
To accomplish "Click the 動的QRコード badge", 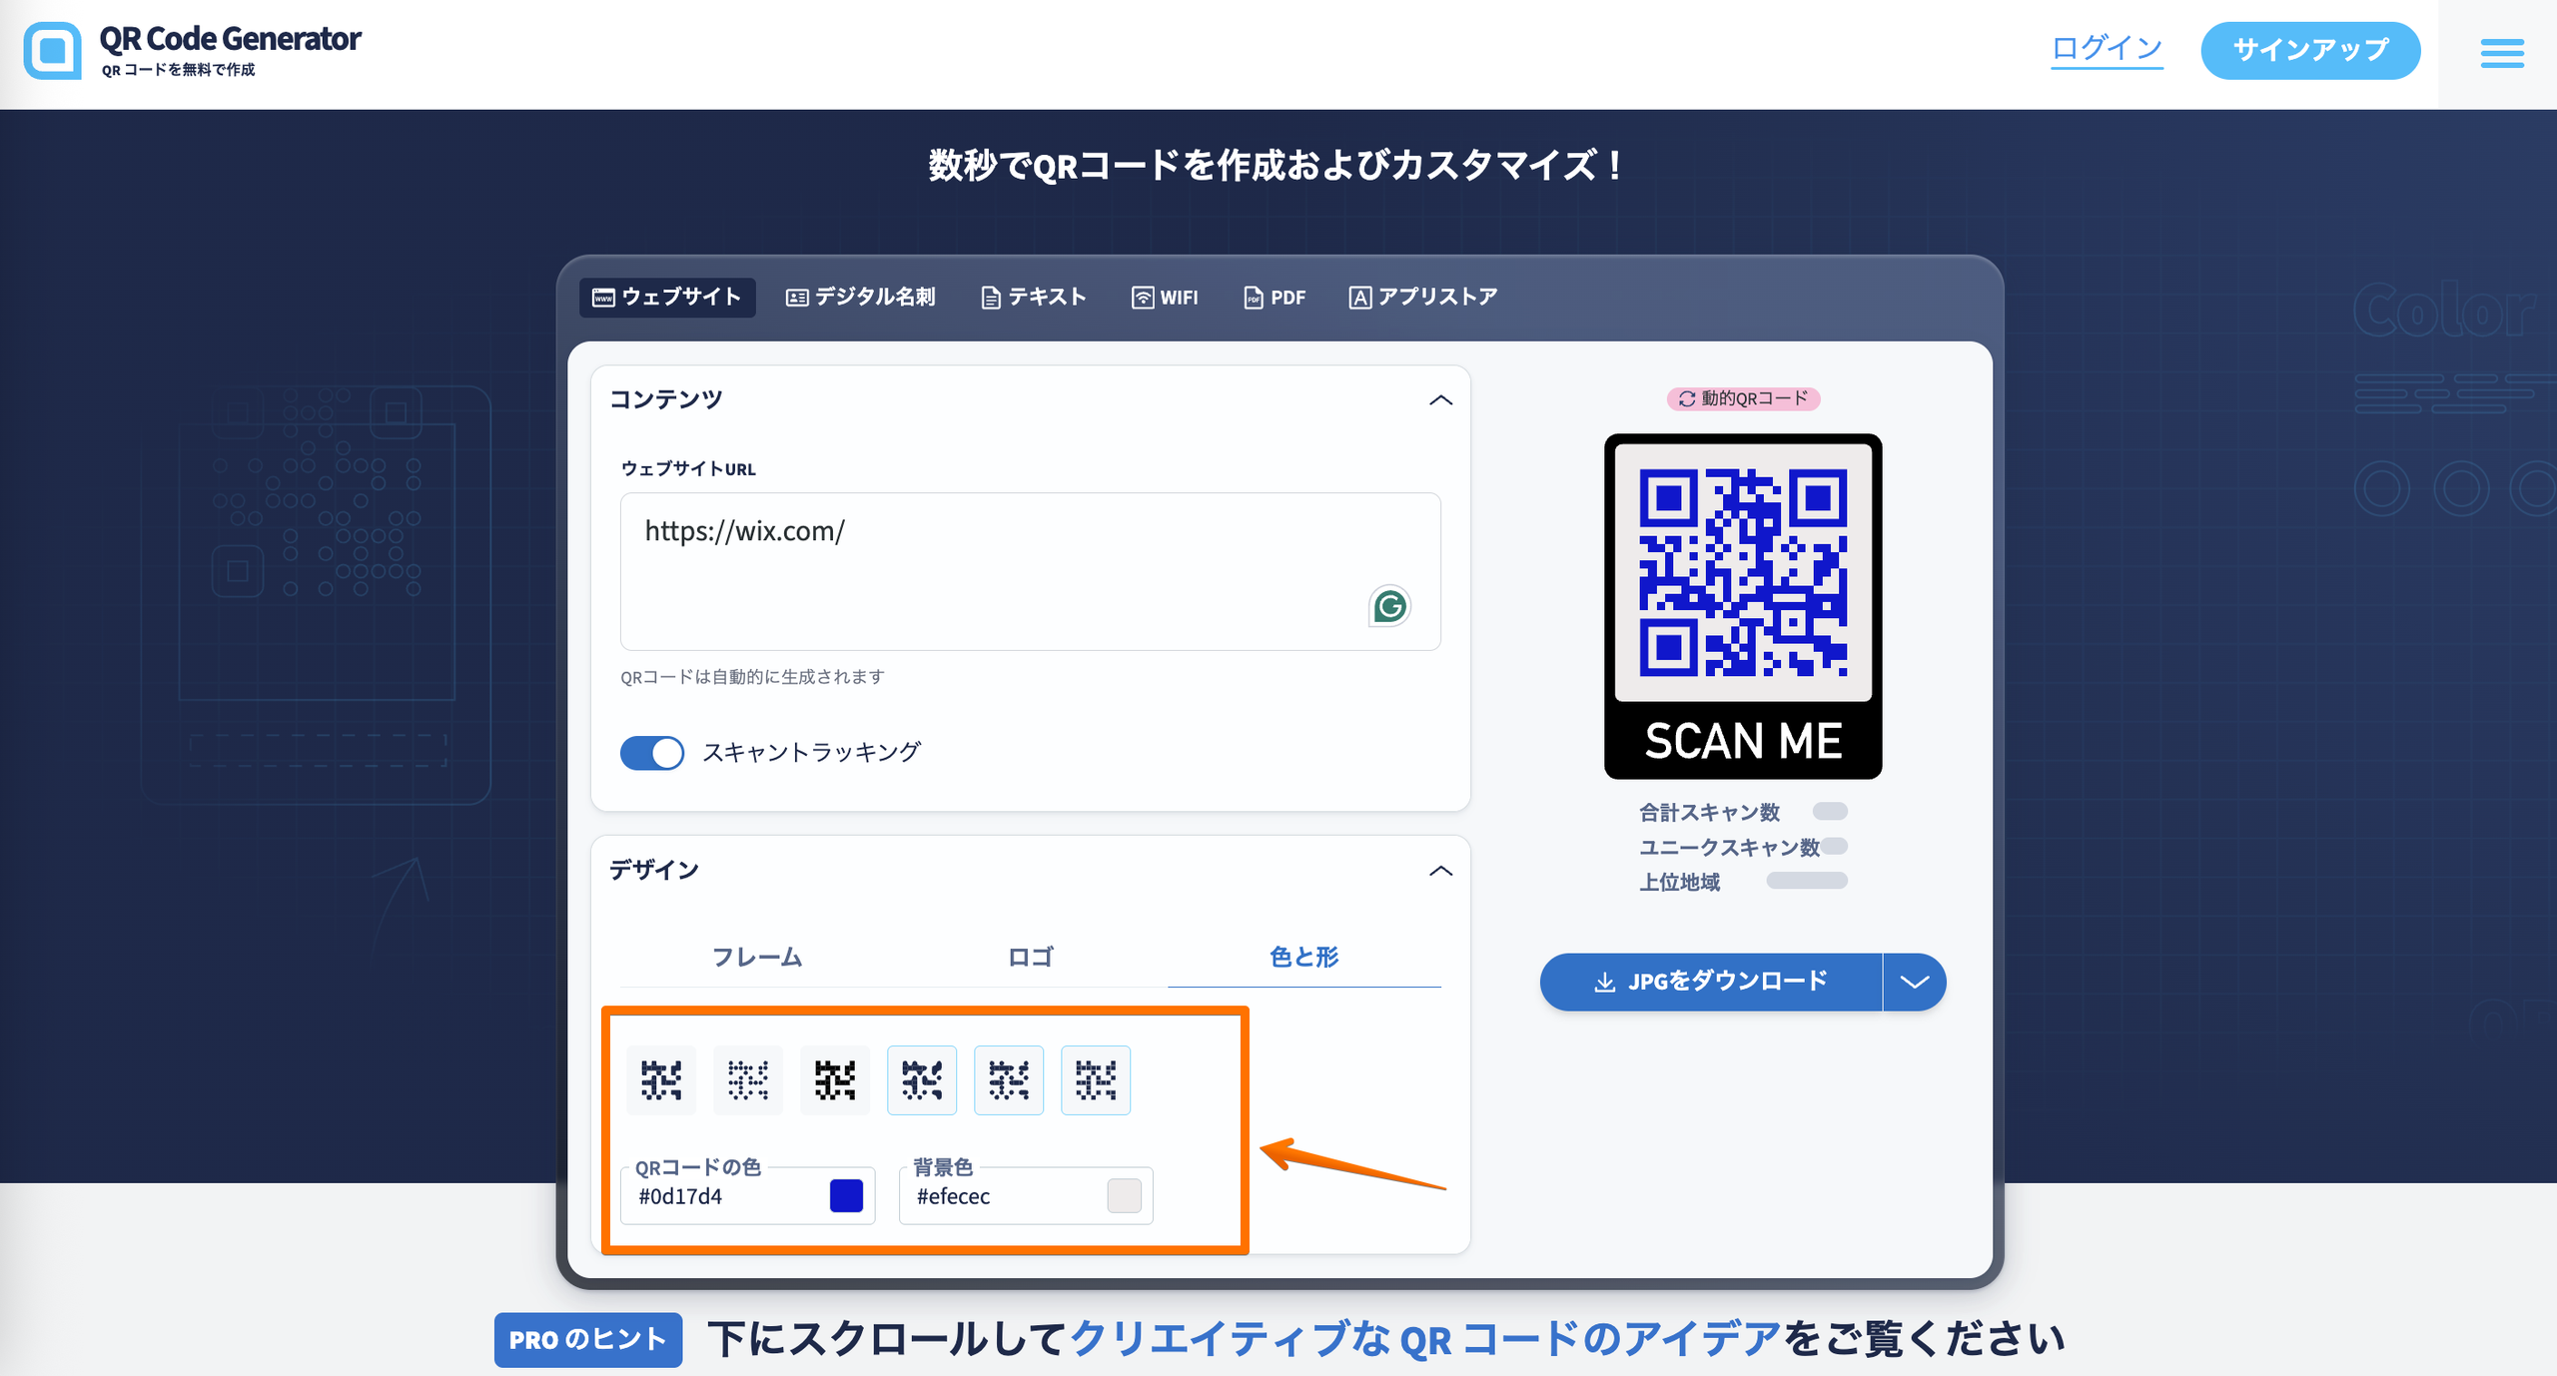I will (x=1743, y=398).
